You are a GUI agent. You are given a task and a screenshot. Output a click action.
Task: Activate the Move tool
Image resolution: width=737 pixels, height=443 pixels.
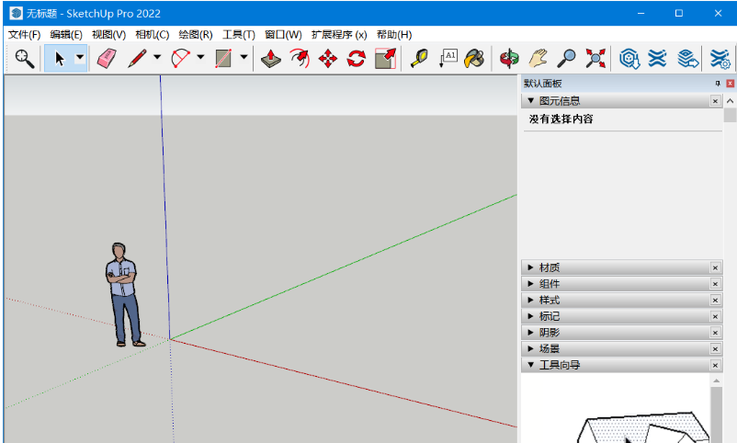327,59
